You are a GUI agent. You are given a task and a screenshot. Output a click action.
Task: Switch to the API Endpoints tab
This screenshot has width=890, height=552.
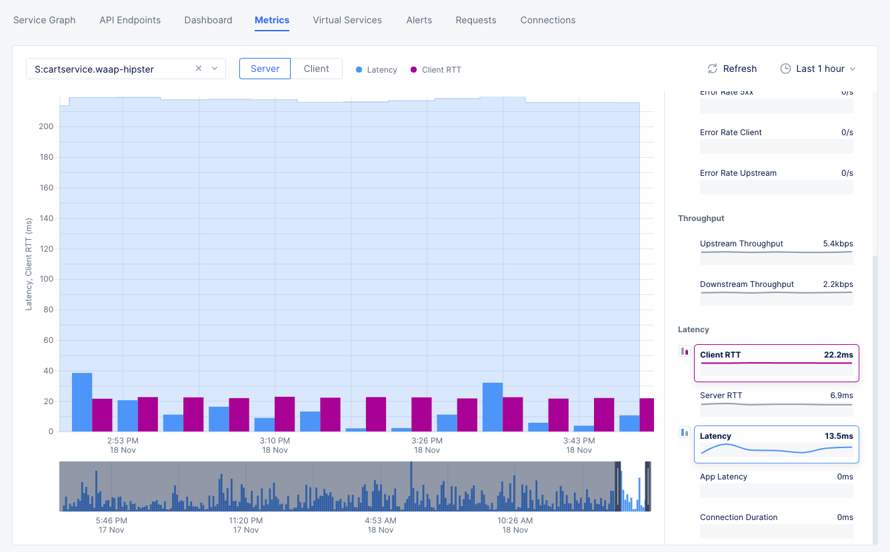coord(129,20)
